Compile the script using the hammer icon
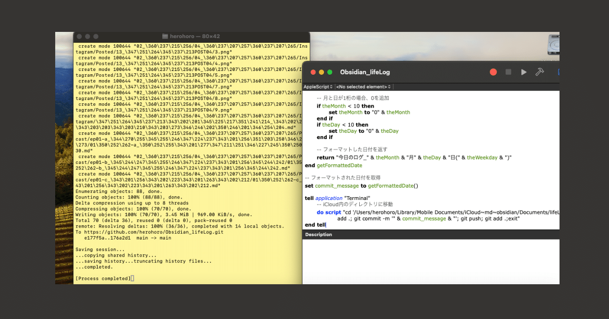This screenshot has width=609, height=319. click(x=540, y=72)
